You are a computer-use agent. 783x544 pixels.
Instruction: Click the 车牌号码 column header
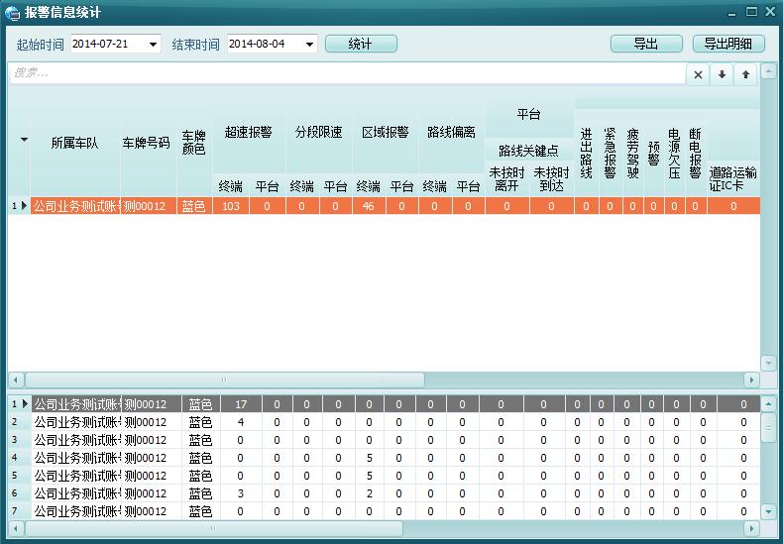pyautogui.click(x=147, y=143)
